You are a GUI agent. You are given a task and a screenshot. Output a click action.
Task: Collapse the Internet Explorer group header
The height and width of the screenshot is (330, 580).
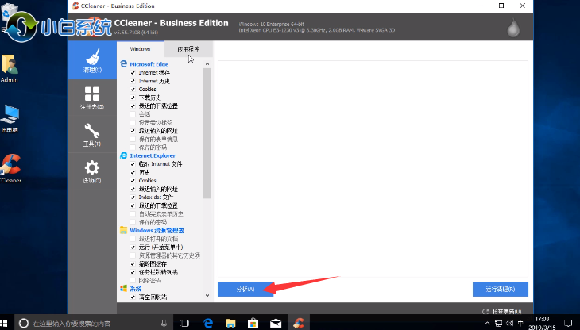153,155
